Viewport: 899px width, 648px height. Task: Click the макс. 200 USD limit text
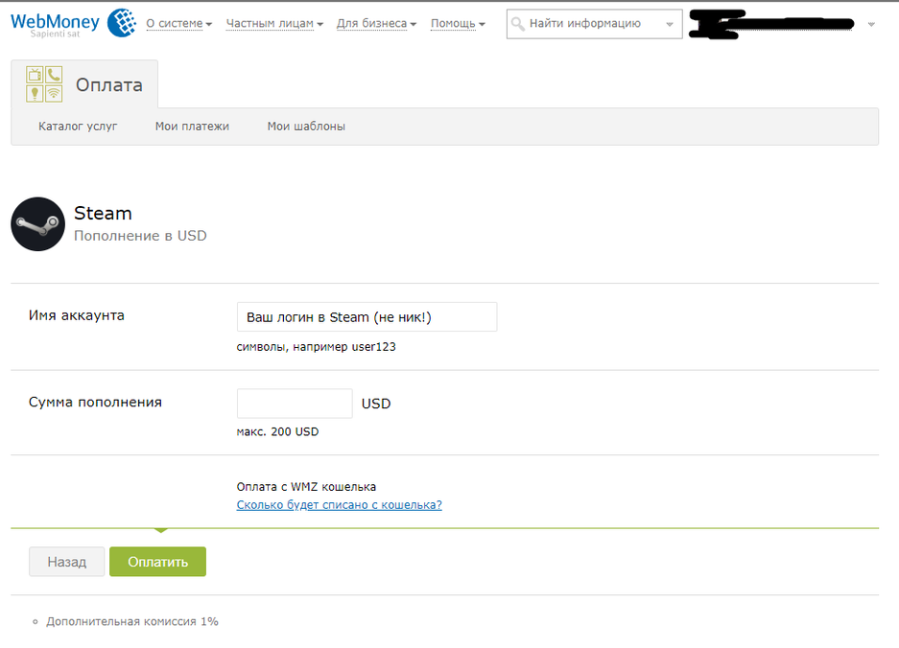(277, 431)
